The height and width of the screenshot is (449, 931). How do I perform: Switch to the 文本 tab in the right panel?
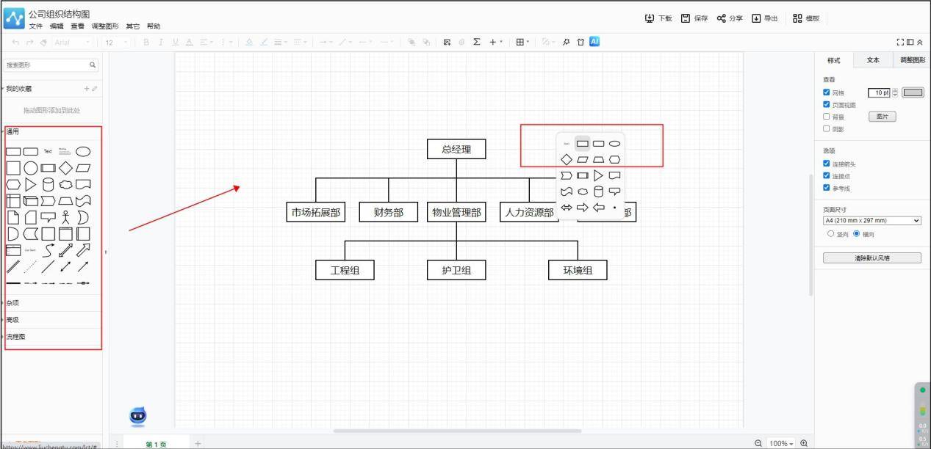click(x=872, y=60)
